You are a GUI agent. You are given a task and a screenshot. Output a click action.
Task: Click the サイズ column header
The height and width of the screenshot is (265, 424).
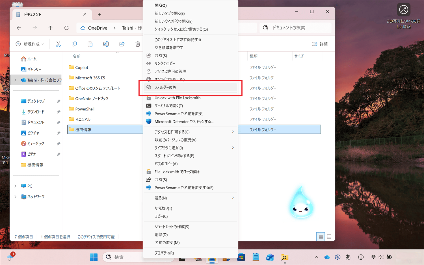299,56
